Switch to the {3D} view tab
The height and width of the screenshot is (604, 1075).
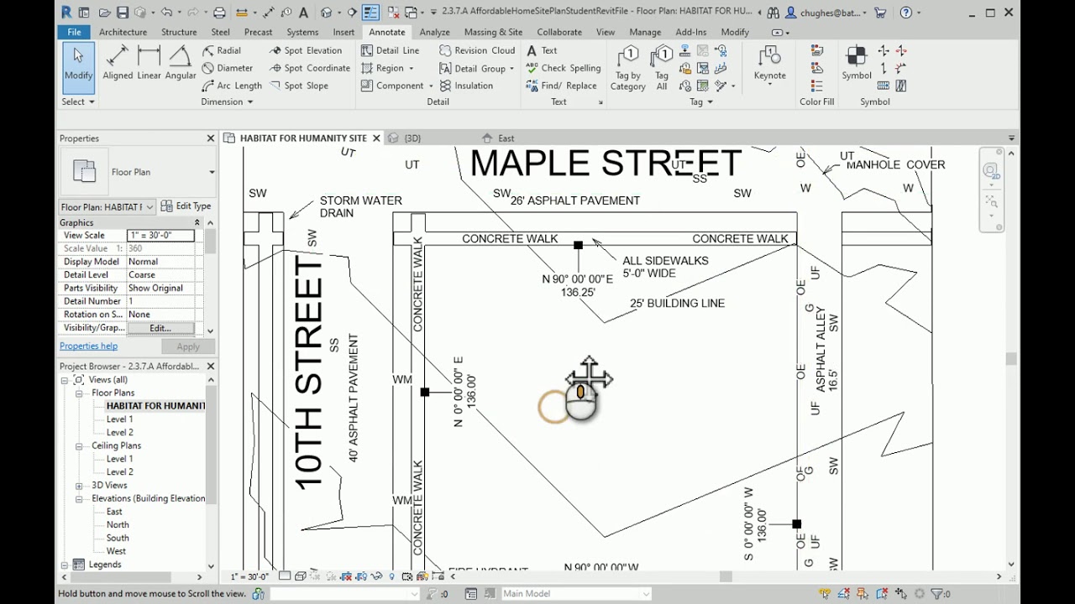[x=412, y=138]
